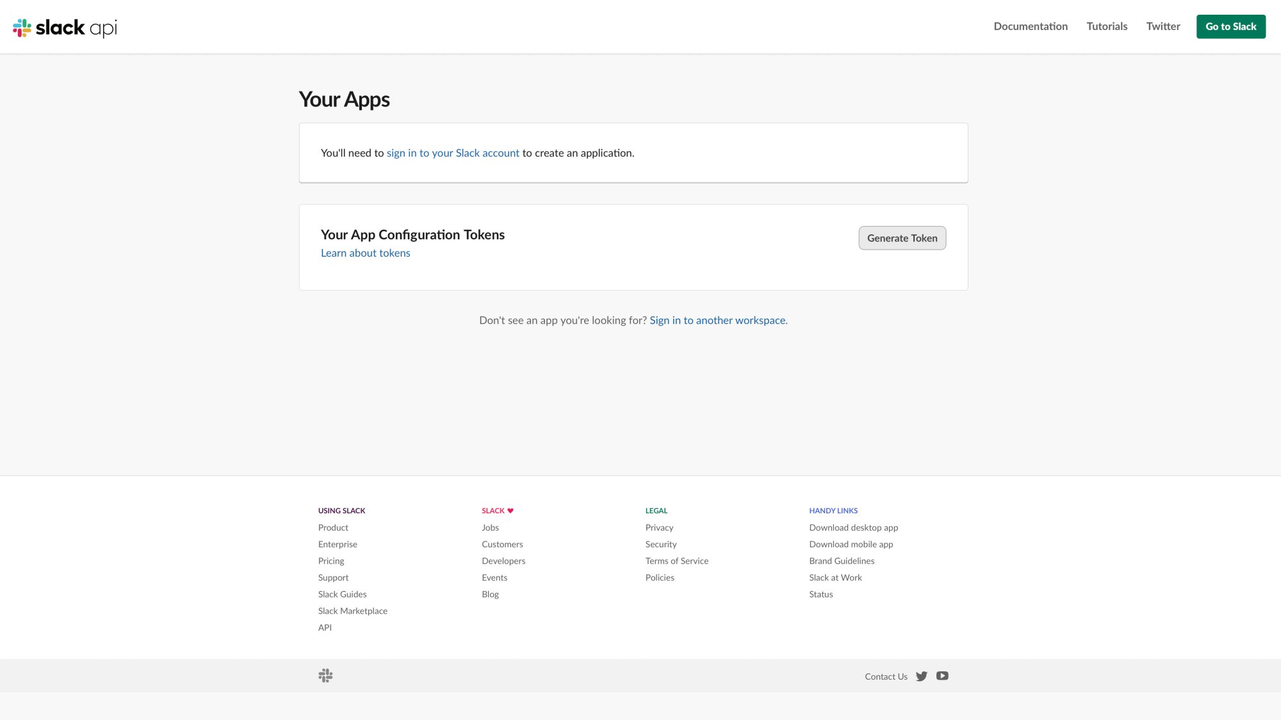Viewport: 1281px width, 720px height.
Task: Open the Developers link under SLACK
Action: click(503, 561)
